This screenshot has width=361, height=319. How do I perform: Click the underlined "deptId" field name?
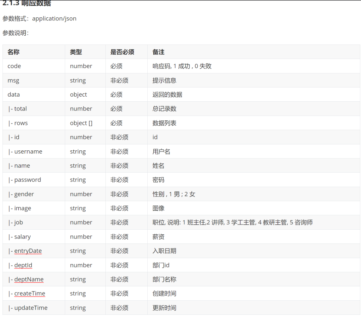[x=23, y=265]
